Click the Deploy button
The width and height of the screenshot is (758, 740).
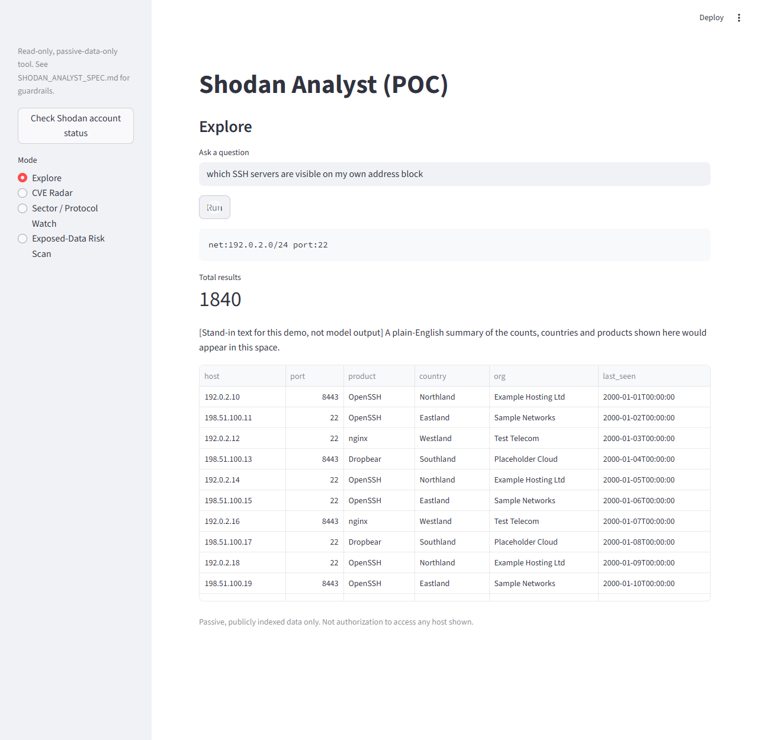point(711,18)
